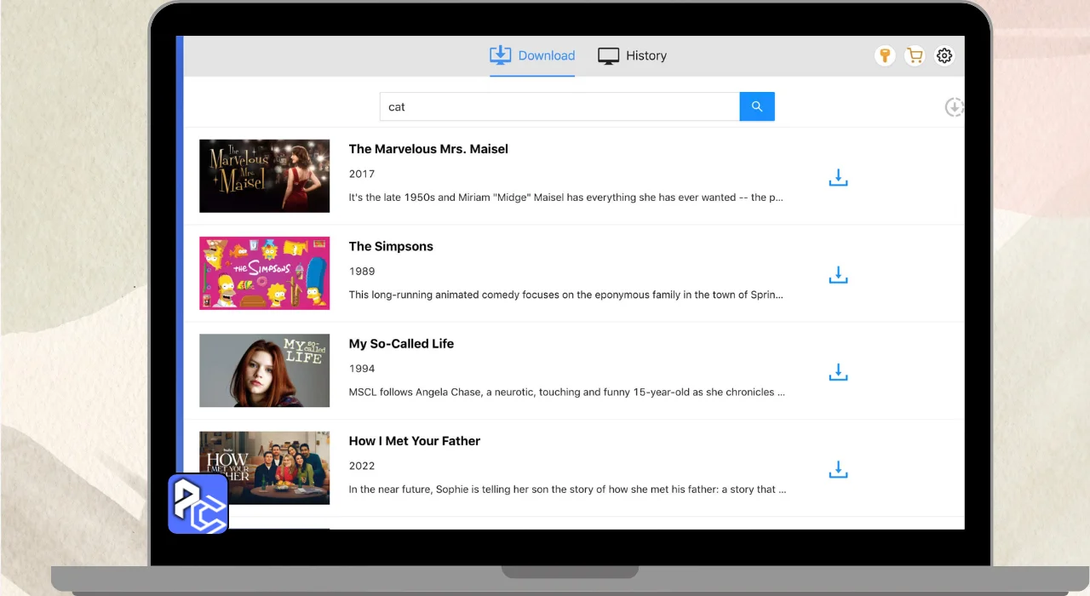This screenshot has height=596, width=1090.
Task: Click the title 'The Marvelous Mrs. Maisel'
Action: coord(428,149)
